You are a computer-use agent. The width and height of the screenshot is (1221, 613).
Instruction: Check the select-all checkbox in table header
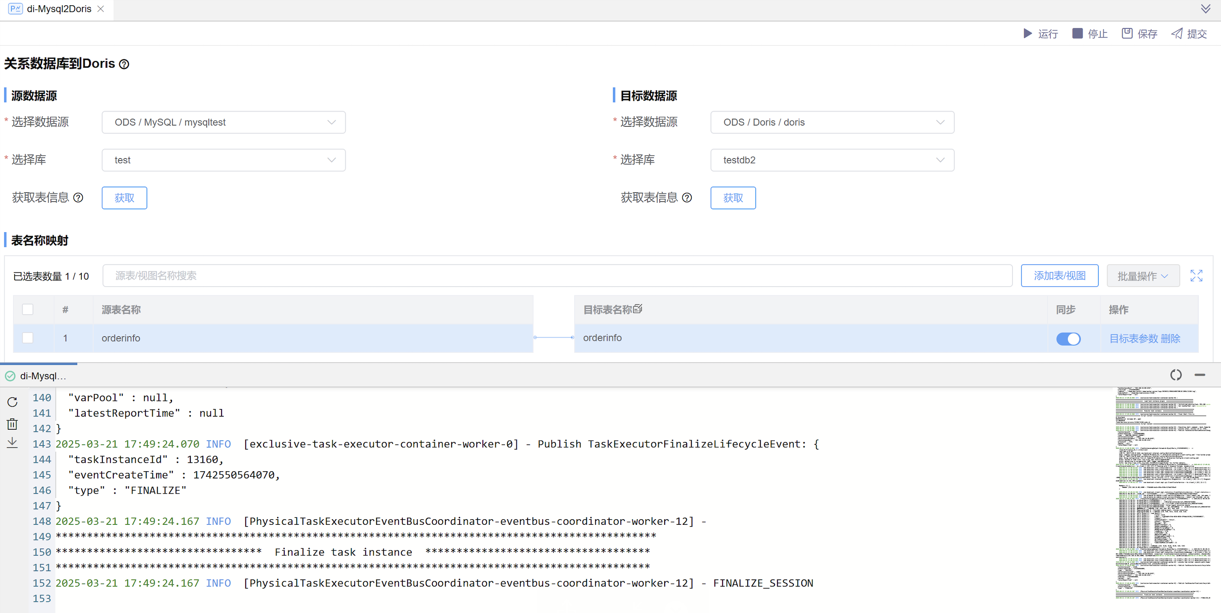coord(28,309)
